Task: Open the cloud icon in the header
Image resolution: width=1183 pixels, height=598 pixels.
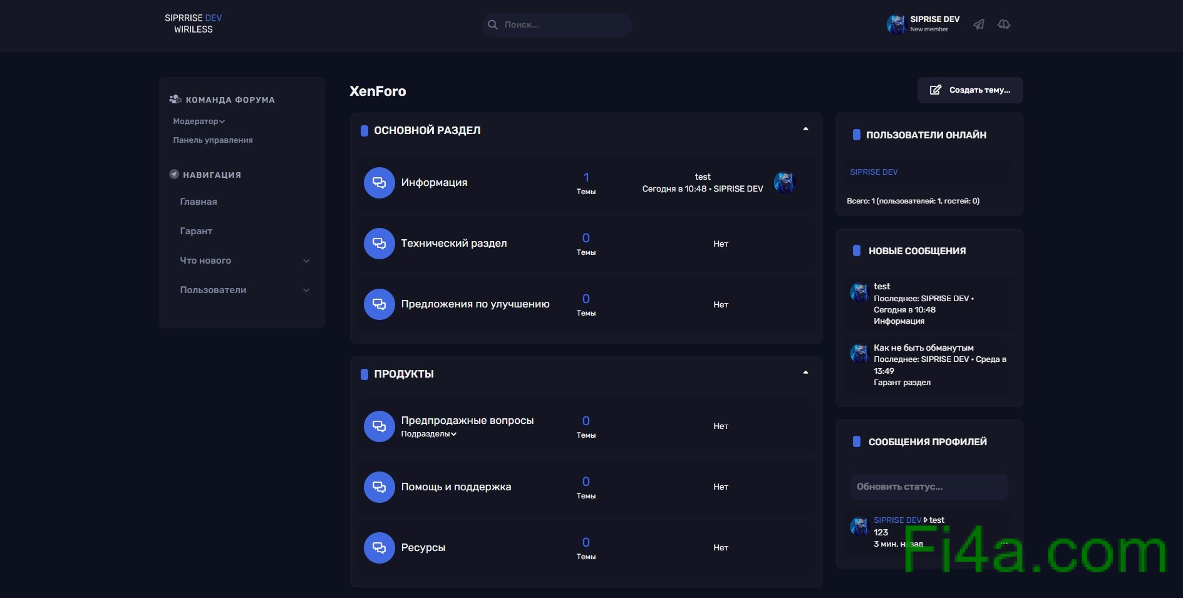Action: coord(1004,24)
